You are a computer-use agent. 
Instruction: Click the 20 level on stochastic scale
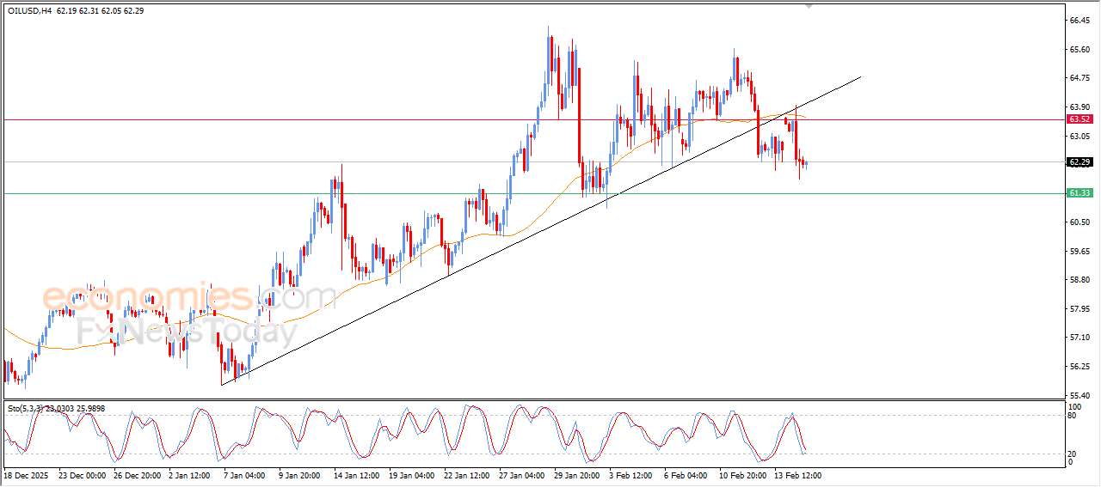(x=1072, y=453)
